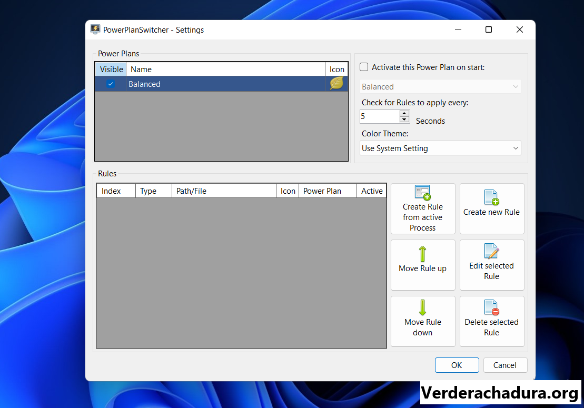584x408 pixels.
Task: Close the PowerPlanSwitcher Settings window
Action: click(x=520, y=29)
